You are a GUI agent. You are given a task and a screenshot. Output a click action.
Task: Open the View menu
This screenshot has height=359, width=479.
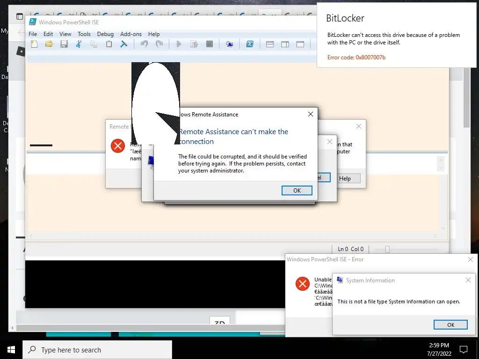coord(65,34)
